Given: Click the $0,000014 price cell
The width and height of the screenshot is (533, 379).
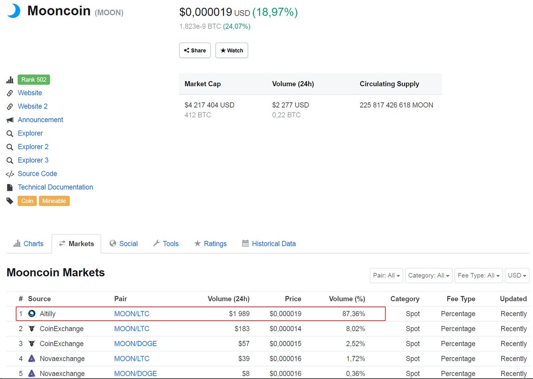Looking at the screenshot, I should pos(285,329).
